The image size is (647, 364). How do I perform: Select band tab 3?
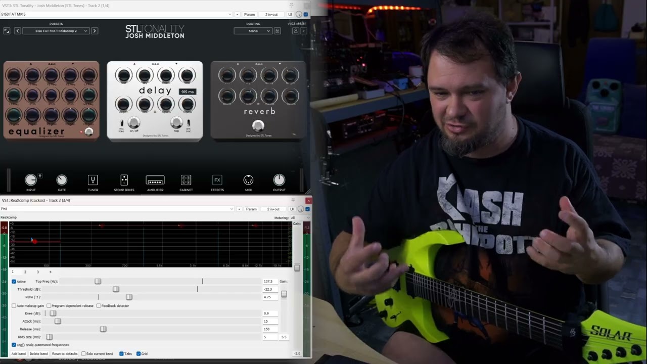(x=37, y=272)
